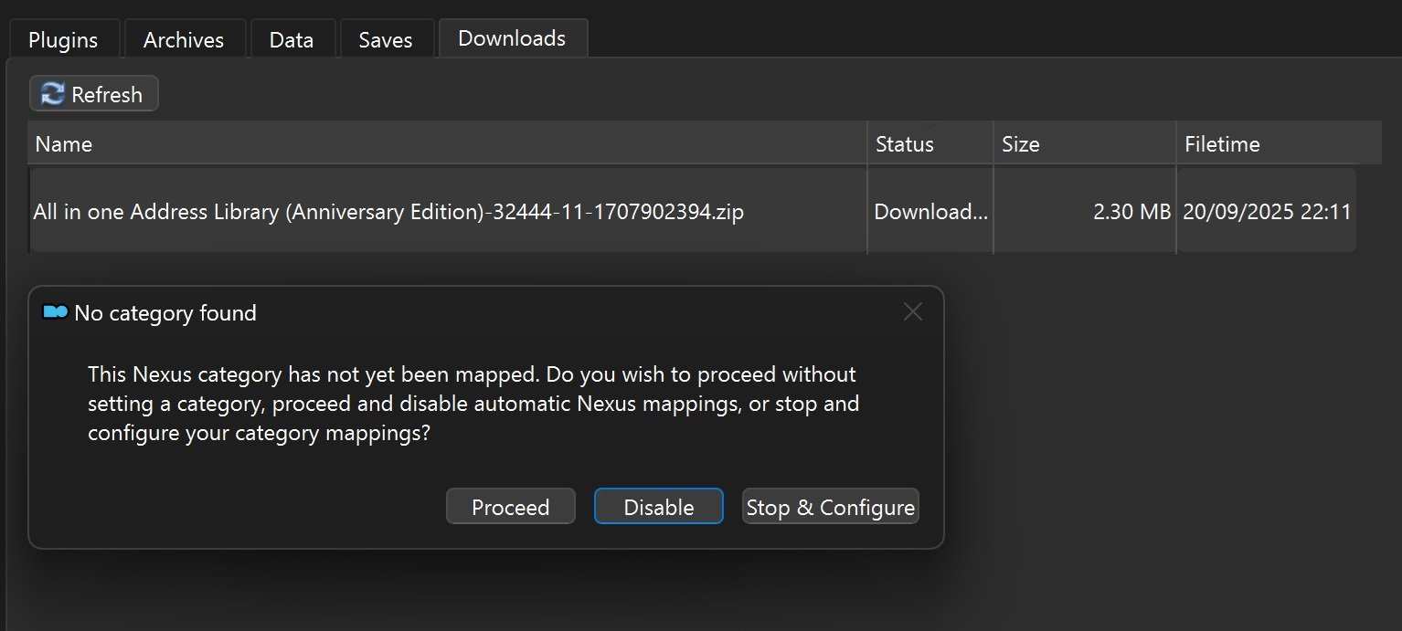Choose Disable in the dialog
The height and width of the screenshot is (631, 1402).
coord(658,507)
